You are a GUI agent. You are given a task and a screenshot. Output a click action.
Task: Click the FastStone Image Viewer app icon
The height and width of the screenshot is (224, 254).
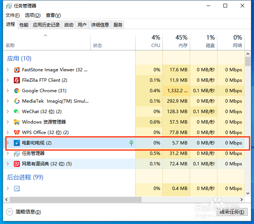point(17,70)
